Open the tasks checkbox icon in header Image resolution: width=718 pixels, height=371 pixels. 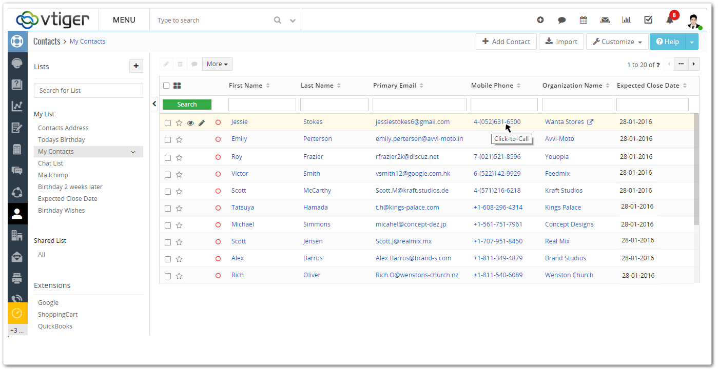(648, 20)
